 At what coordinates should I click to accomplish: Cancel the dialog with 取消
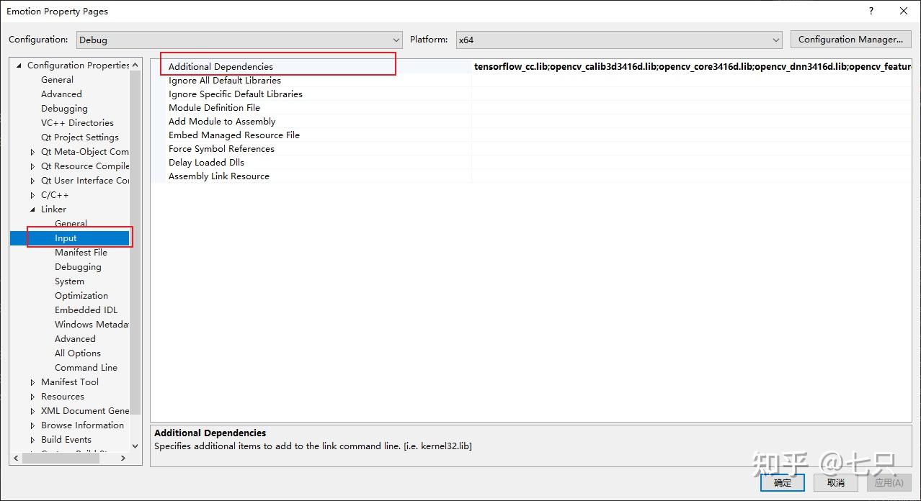(x=835, y=482)
